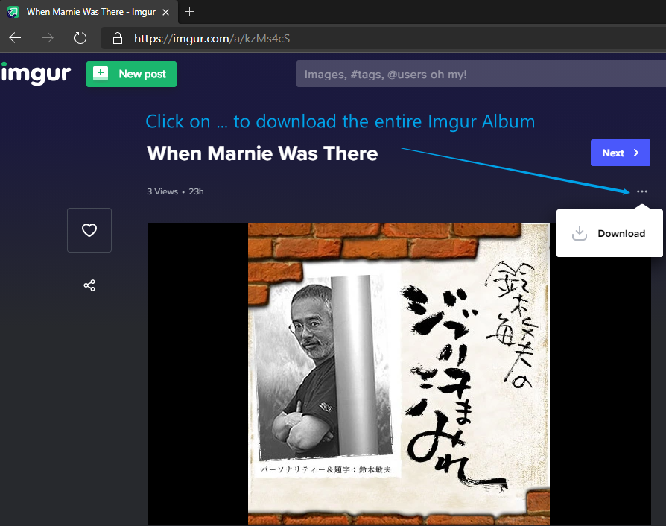Click the plus icon in New post button
This screenshot has width=666, height=526.
pyautogui.click(x=101, y=73)
